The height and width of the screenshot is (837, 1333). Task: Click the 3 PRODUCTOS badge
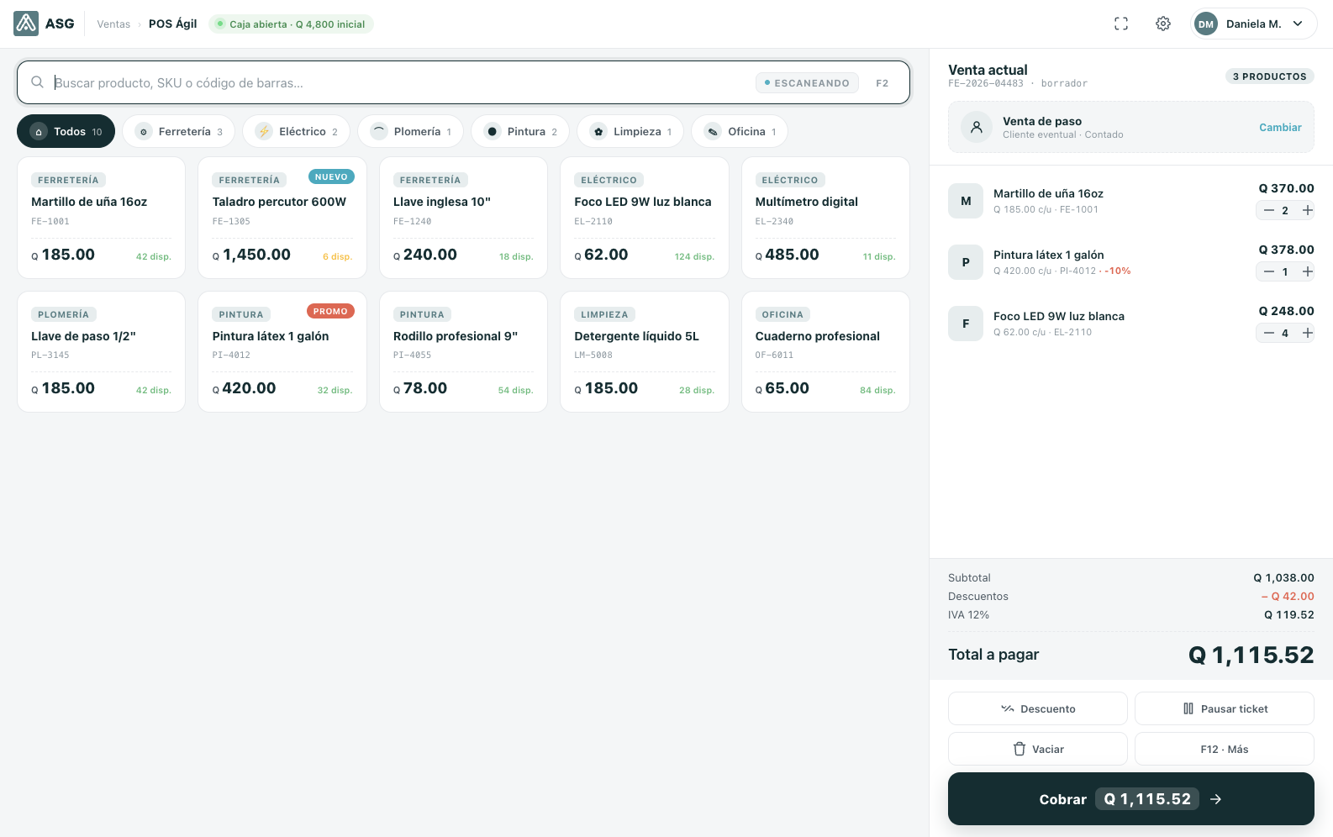pyautogui.click(x=1270, y=76)
